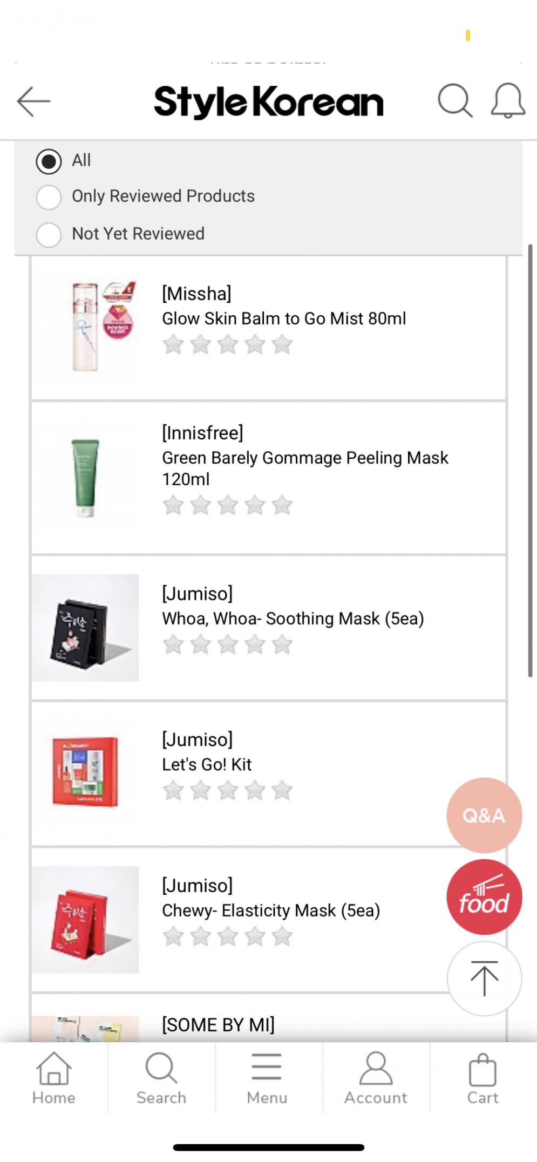Open the Cart bag tab
The width and height of the screenshot is (537, 1162).
tap(482, 1077)
